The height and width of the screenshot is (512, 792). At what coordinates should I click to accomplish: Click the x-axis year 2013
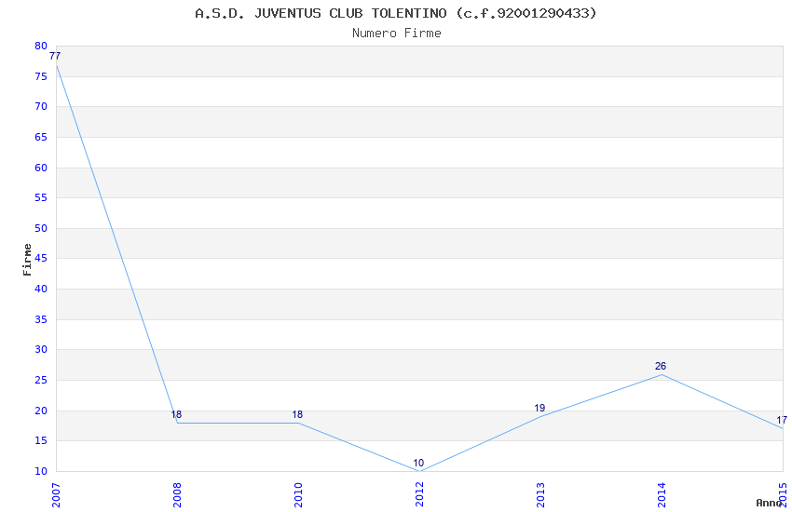(x=540, y=495)
